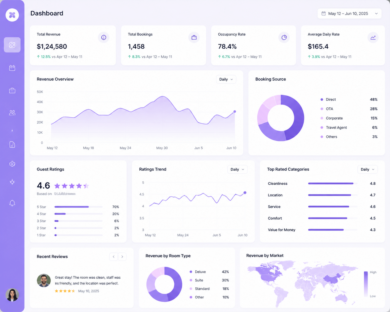Click the 1,458 total bookings value

pyautogui.click(x=136, y=46)
